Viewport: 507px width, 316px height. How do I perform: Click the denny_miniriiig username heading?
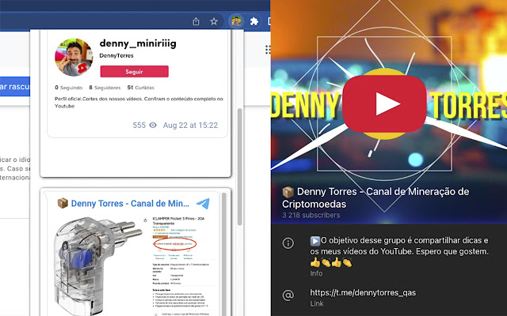point(138,43)
